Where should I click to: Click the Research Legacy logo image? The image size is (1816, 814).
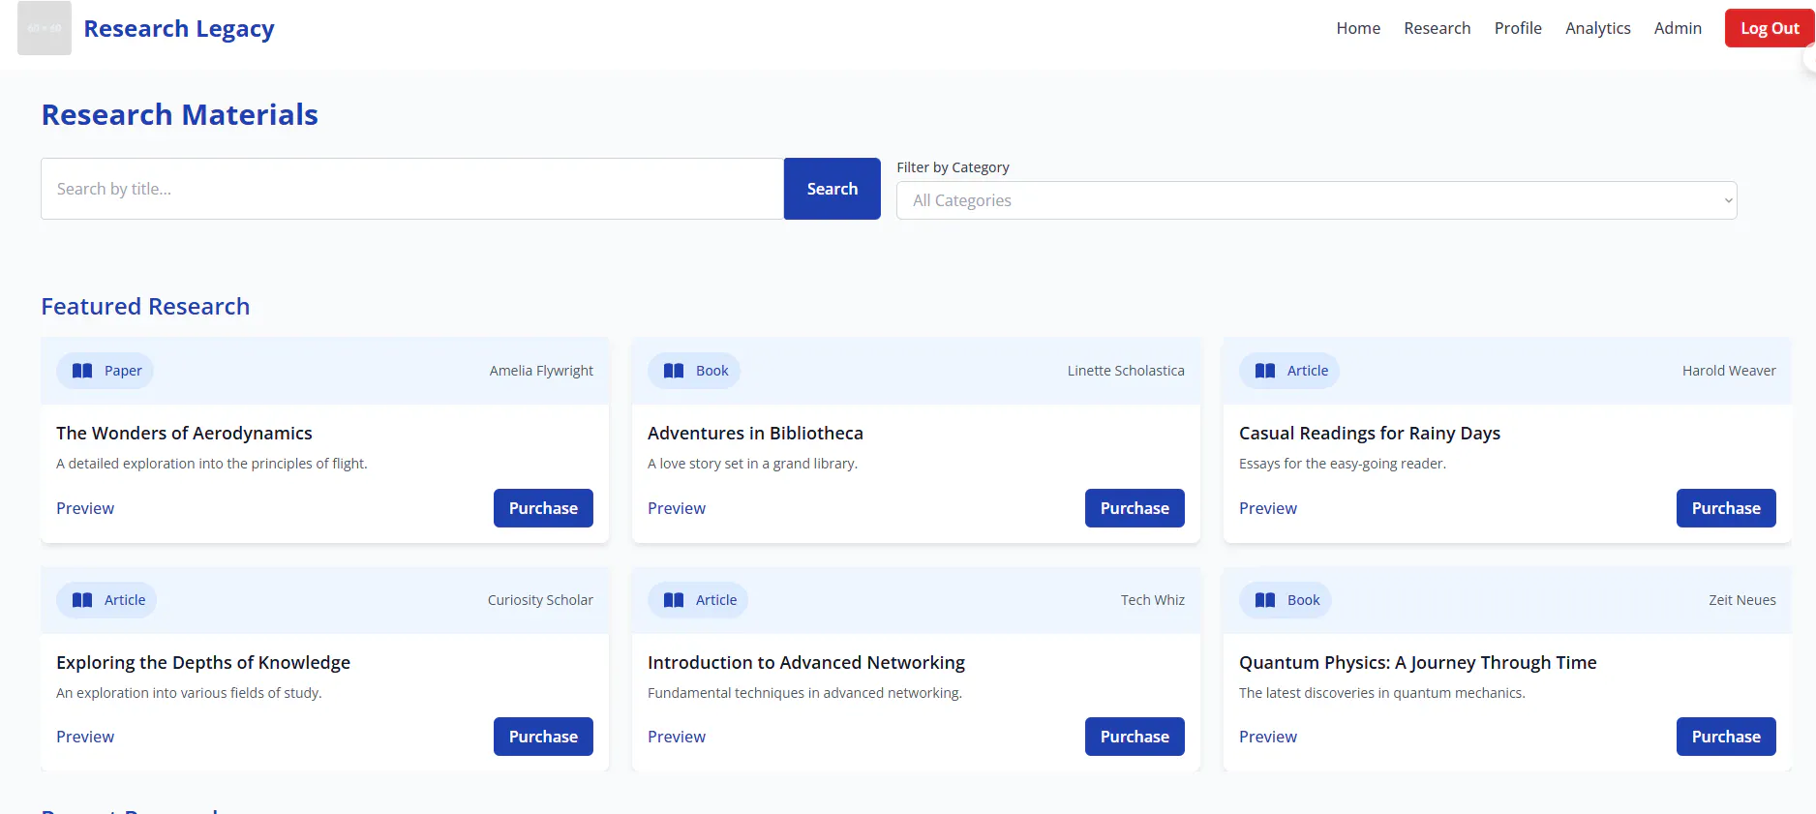(x=45, y=28)
